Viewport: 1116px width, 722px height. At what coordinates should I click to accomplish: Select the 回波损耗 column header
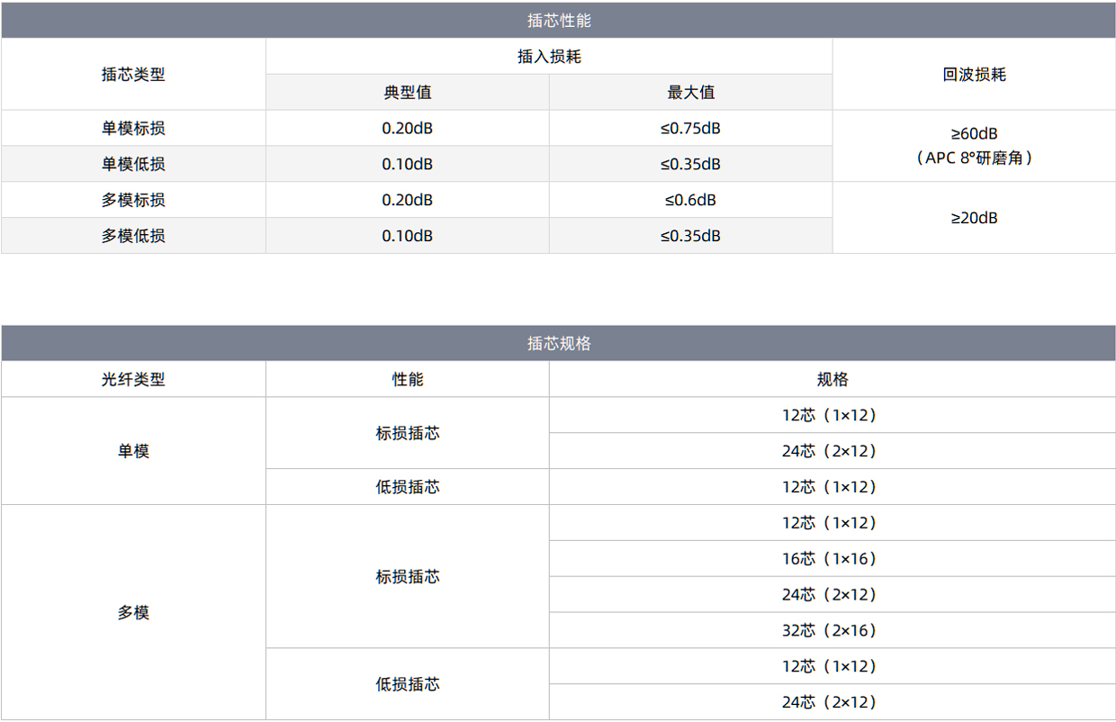(974, 75)
